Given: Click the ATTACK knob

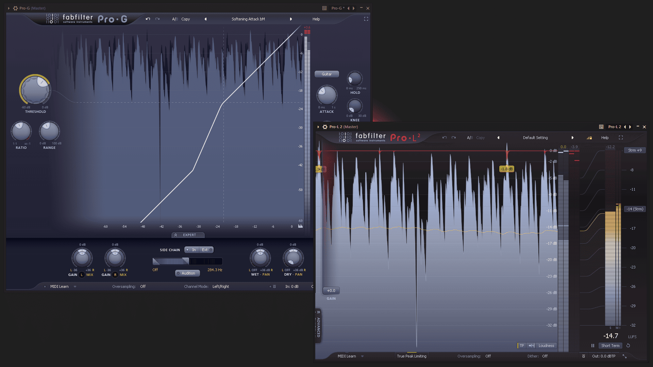Looking at the screenshot, I should tap(327, 95).
